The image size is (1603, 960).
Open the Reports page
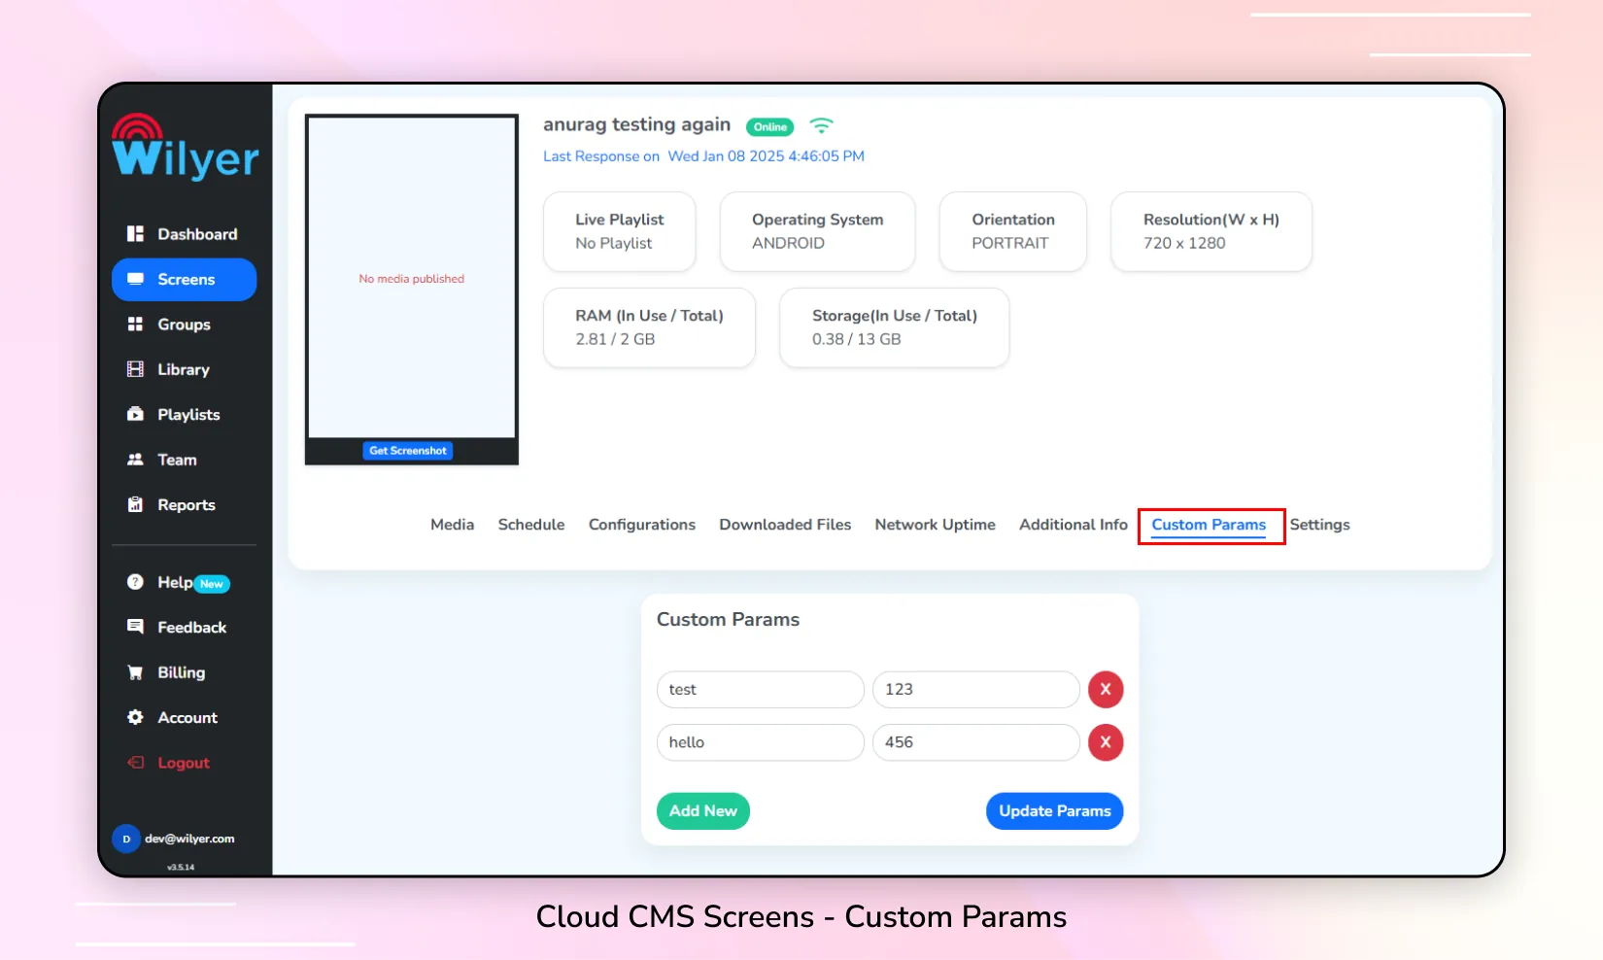click(184, 504)
